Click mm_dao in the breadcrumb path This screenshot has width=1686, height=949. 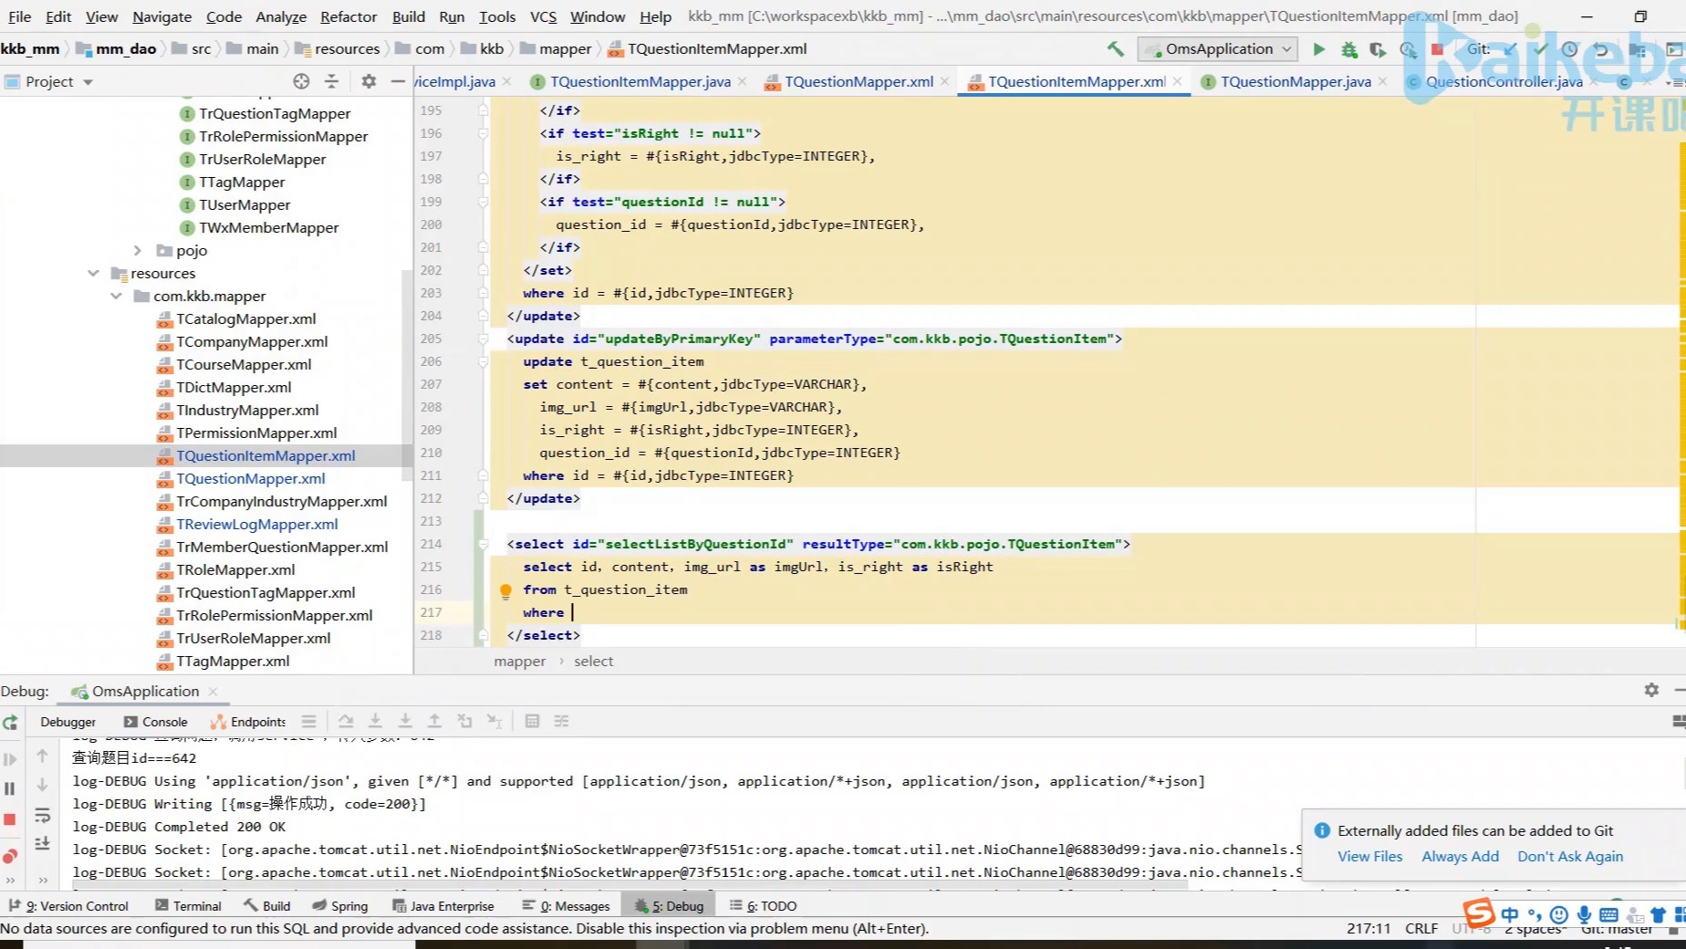click(126, 49)
